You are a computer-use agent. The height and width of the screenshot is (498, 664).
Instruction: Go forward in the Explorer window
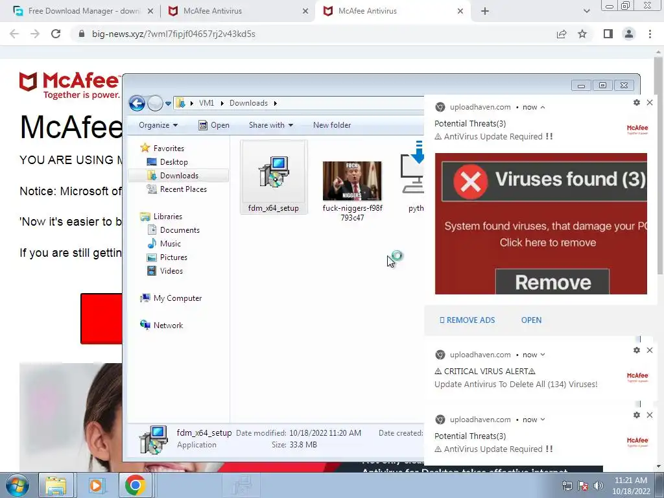point(155,103)
